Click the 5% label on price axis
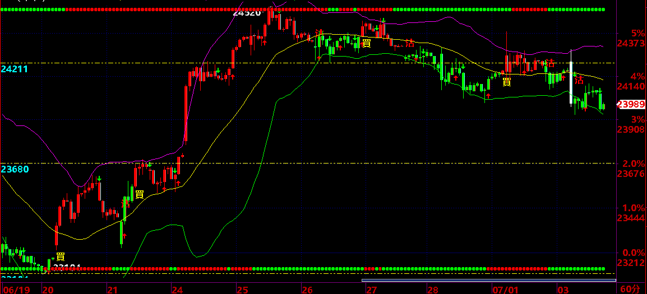Image resolution: width=647 pixels, height=294 pixels. [x=639, y=32]
